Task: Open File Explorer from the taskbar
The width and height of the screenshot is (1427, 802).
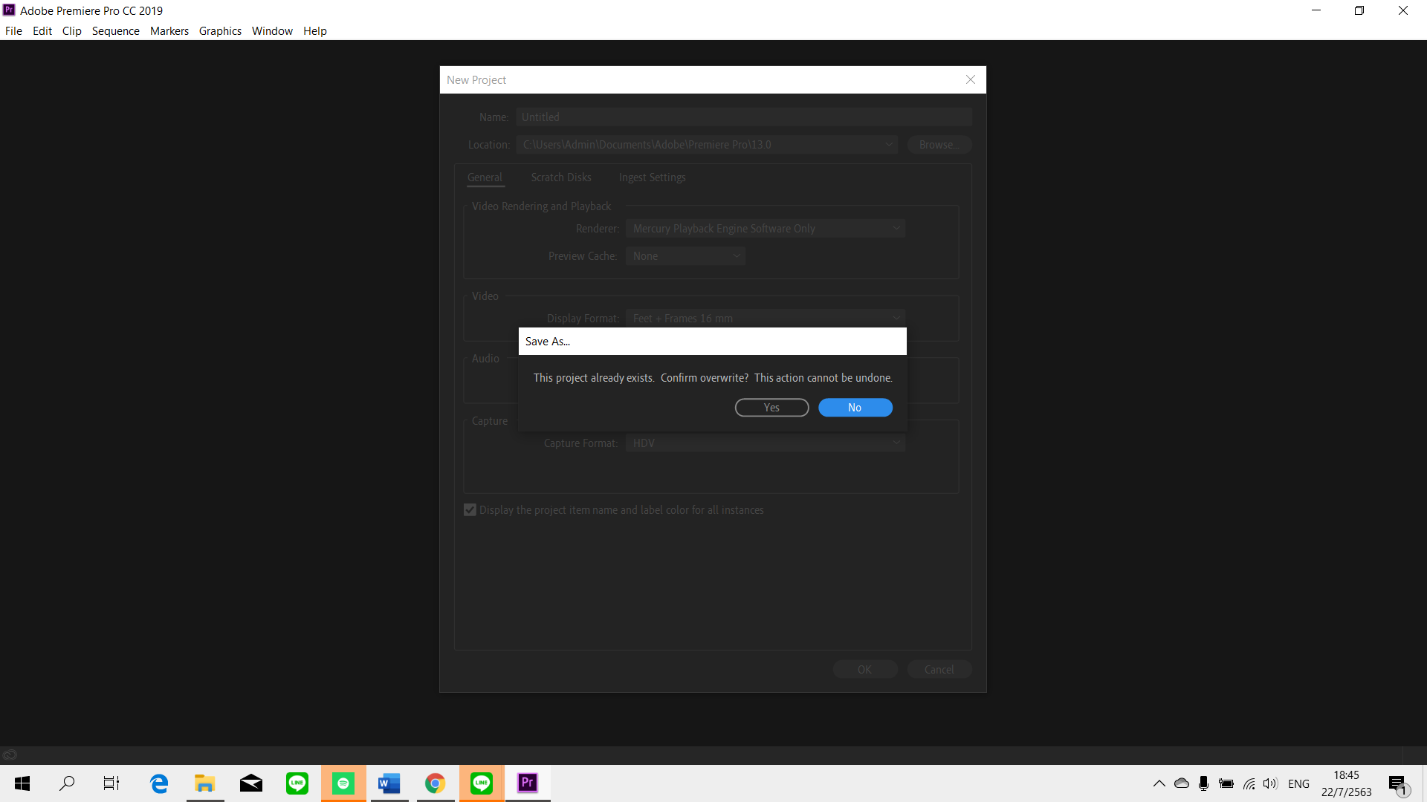Action: click(205, 783)
